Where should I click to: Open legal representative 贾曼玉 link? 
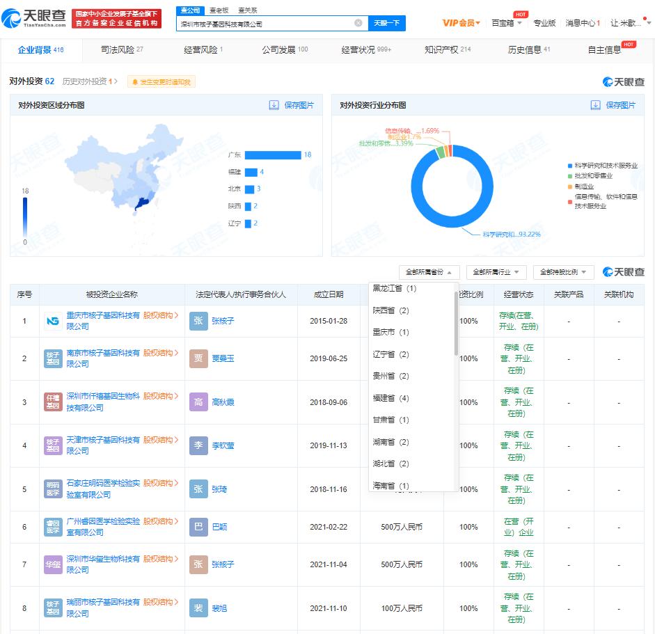click(223, 358)
